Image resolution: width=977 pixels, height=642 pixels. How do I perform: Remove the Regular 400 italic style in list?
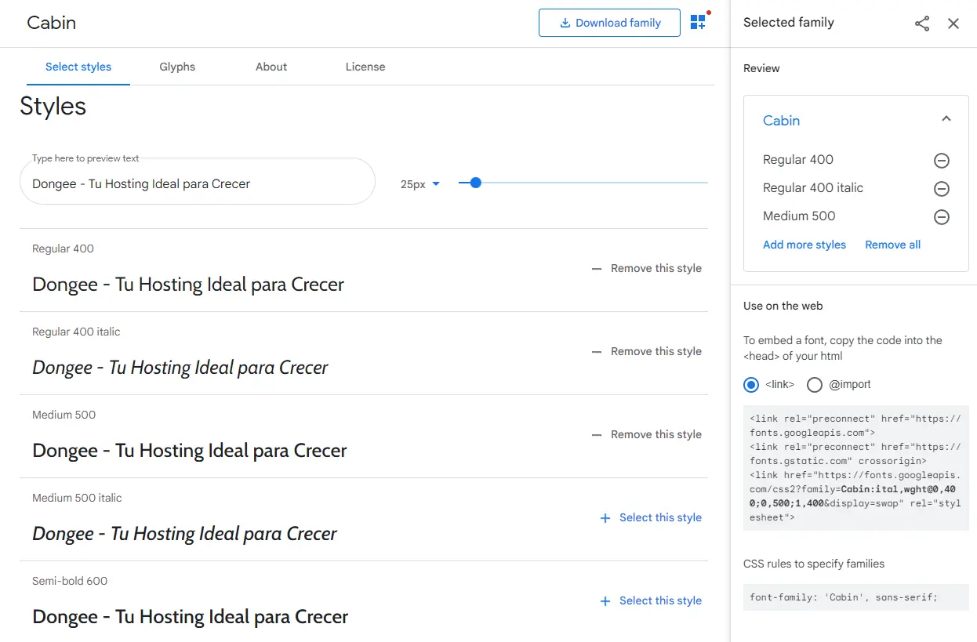tap(647, 351)
